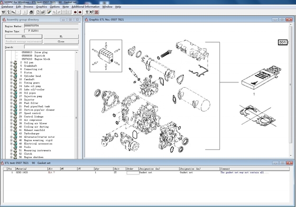Click the greyed undo arrow toolbar icon
Screen dimensions: 296x207
click(x=54, y=12)
